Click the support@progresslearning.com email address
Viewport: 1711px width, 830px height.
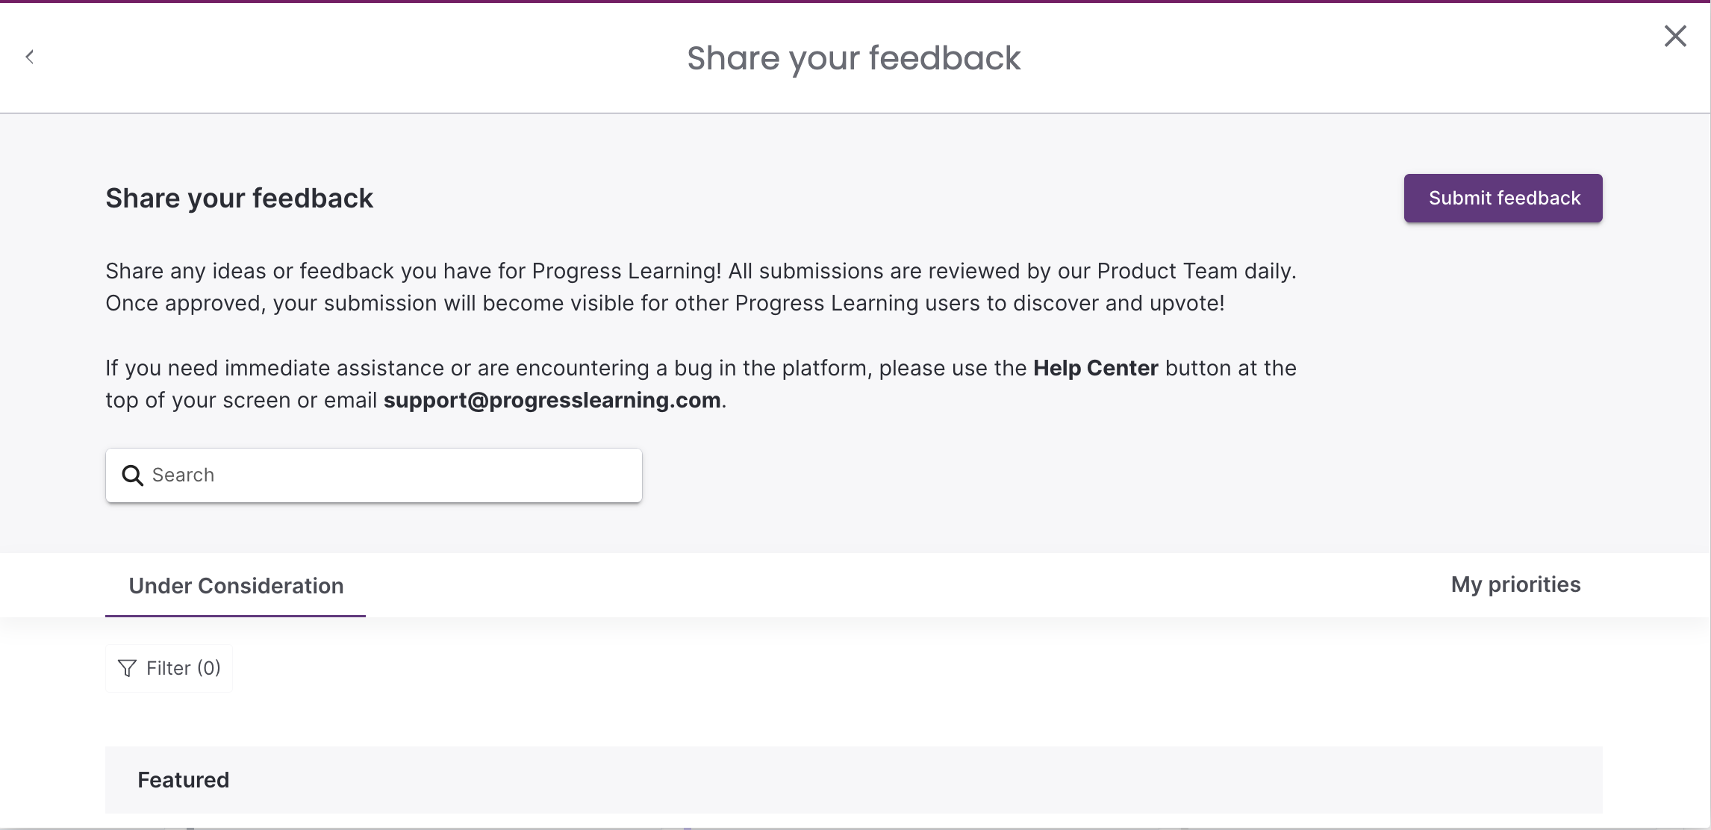552,400
